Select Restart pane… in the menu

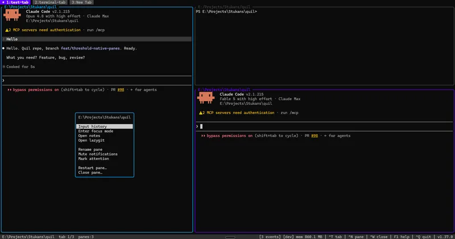pyautogui.click(x=92, y=168)
